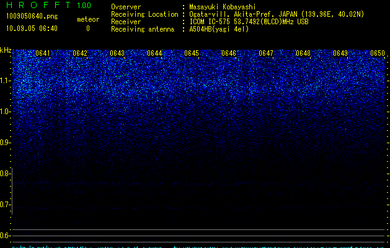Click the Ogata-vill. Akita-Pref. JAPAN location text
390x248 pixels.
pos(277,14)
